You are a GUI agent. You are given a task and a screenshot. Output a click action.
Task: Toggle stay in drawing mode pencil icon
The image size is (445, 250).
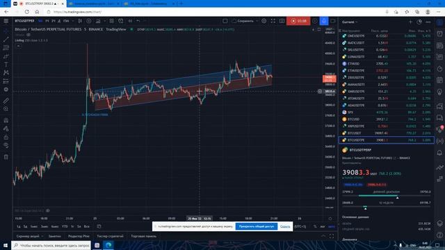pos(6,128)
